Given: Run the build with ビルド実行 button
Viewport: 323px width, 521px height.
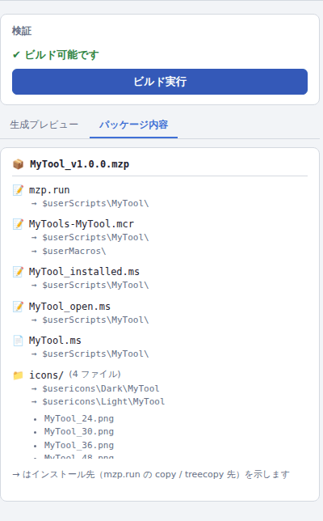Looking at the screenshot, I should point(160,82).
